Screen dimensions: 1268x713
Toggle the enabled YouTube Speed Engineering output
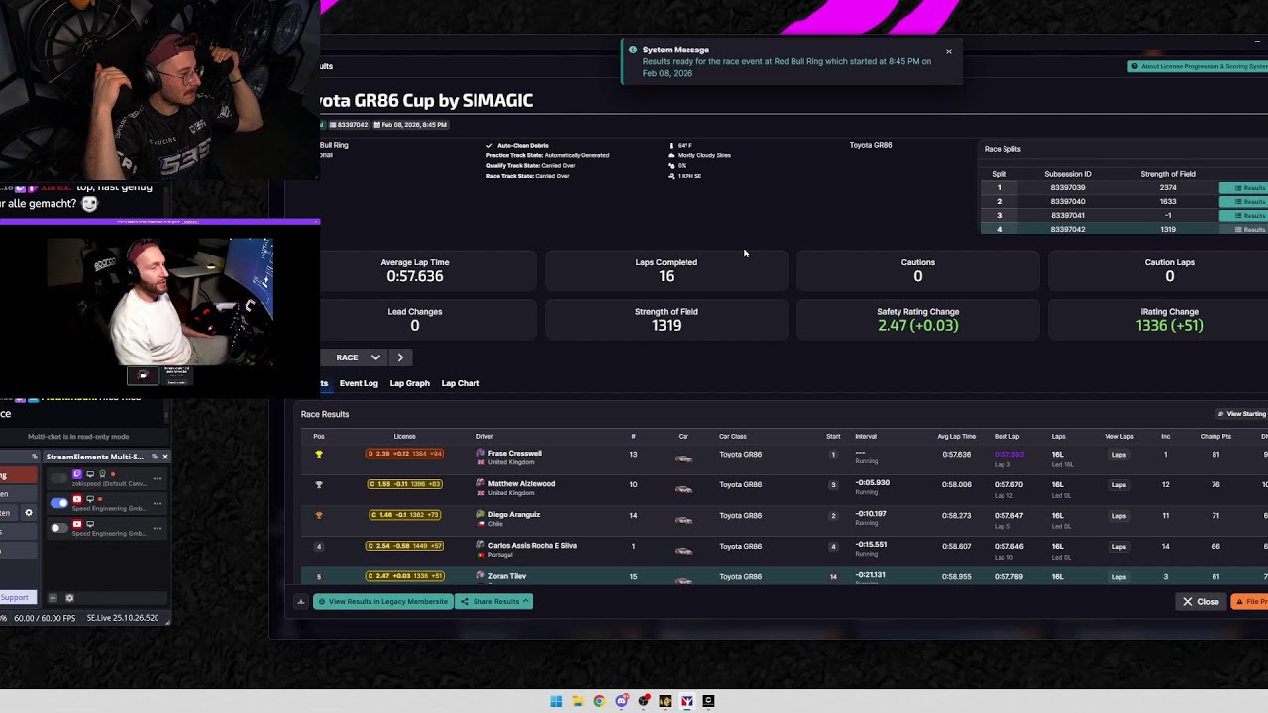(59, 503)
